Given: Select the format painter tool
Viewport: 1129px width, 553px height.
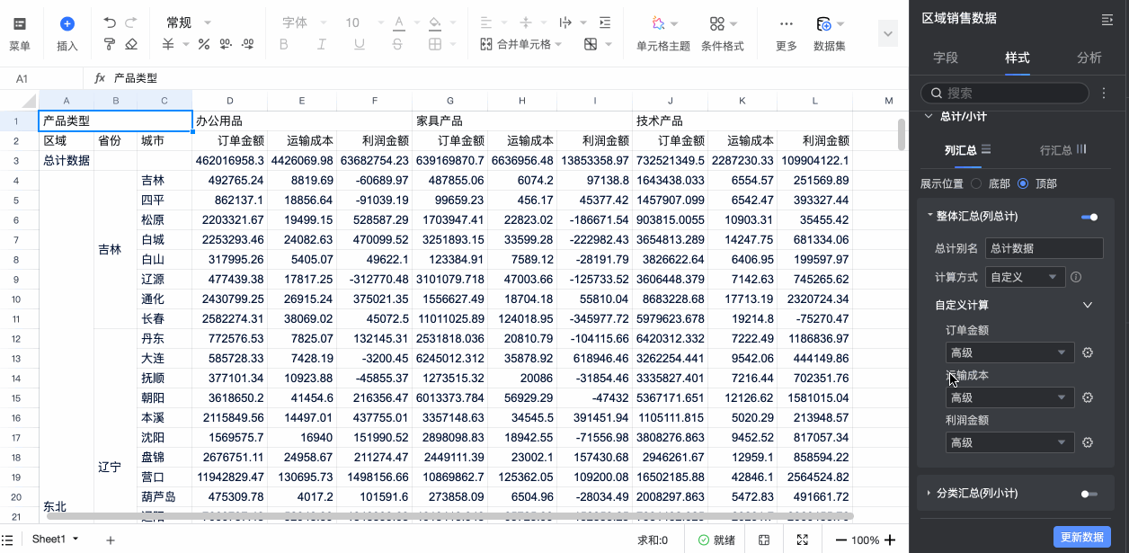Looking at the screenshot, I should pos(110,43).
